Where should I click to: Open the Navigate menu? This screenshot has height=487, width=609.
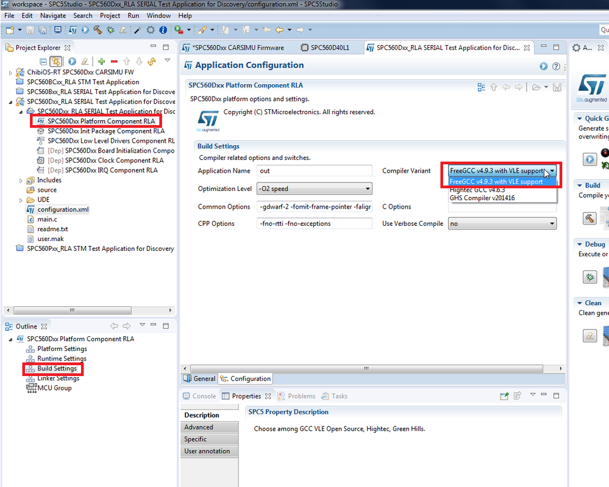[53, 15]
